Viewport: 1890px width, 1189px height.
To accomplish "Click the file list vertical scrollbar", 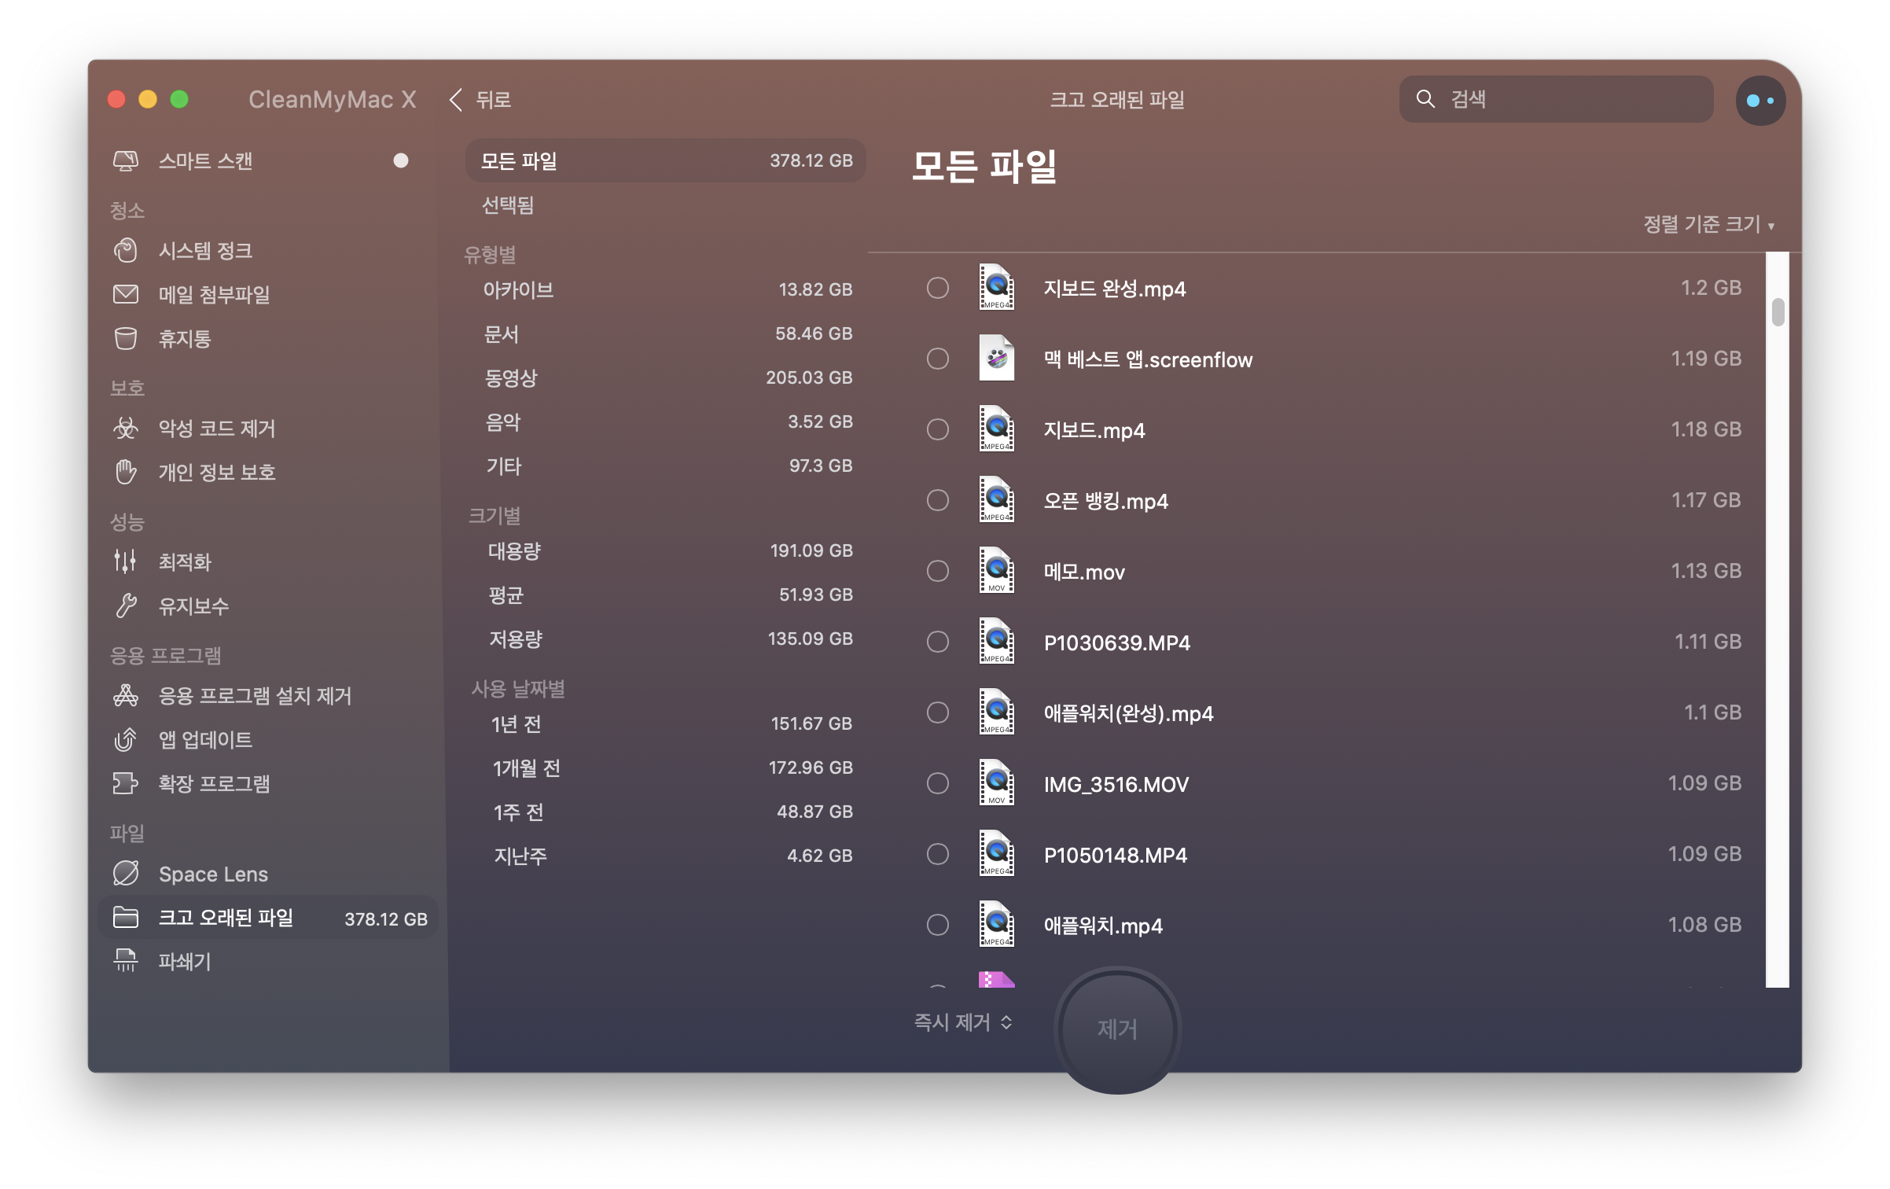I will (x=1778, y=312).
